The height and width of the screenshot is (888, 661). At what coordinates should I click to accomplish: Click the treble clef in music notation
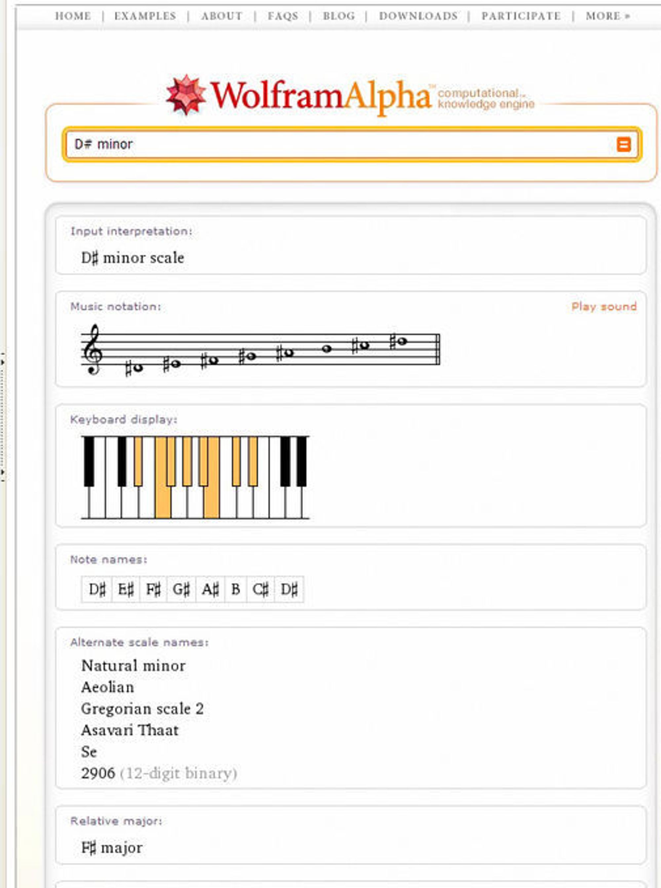tap(93, 349)
